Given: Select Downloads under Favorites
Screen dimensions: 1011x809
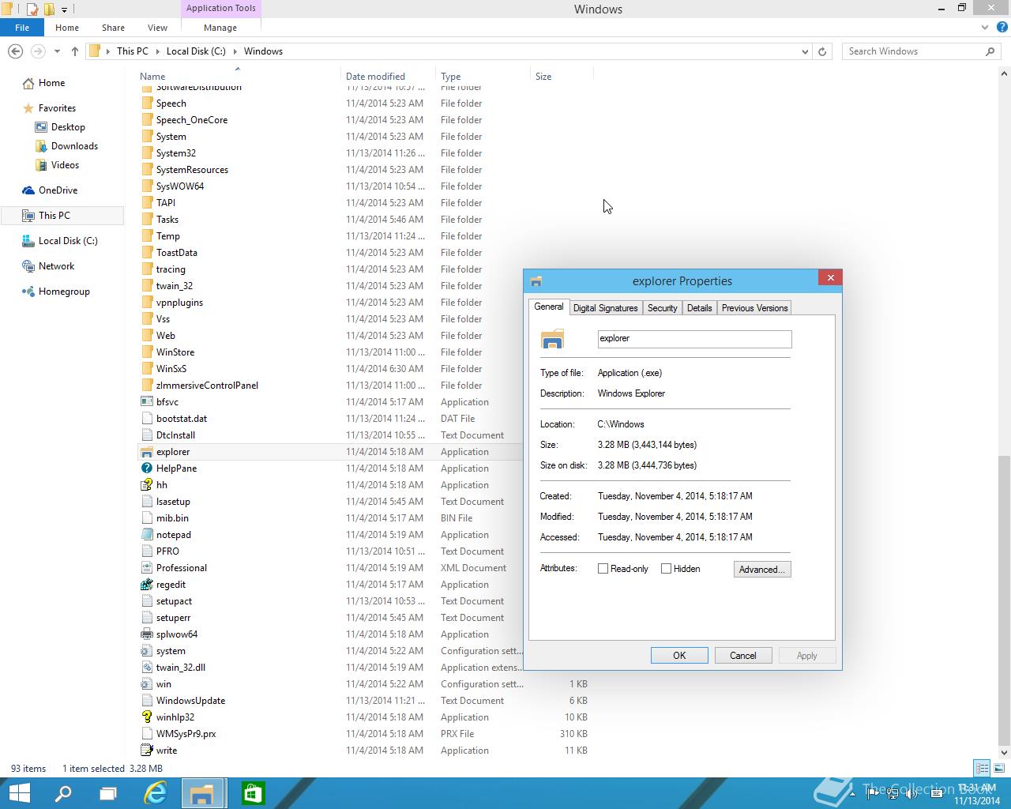Looking at the screenshot, I should pyautogui.click(x=74, y=146).
